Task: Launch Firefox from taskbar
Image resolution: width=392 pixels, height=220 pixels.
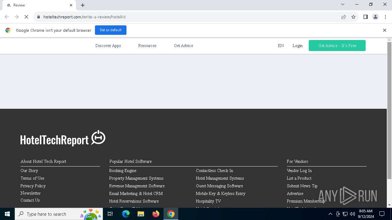Action: point(156,214)
